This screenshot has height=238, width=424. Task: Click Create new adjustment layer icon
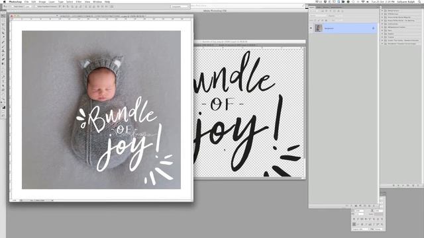pyautogui.click(x=360, y=206)
